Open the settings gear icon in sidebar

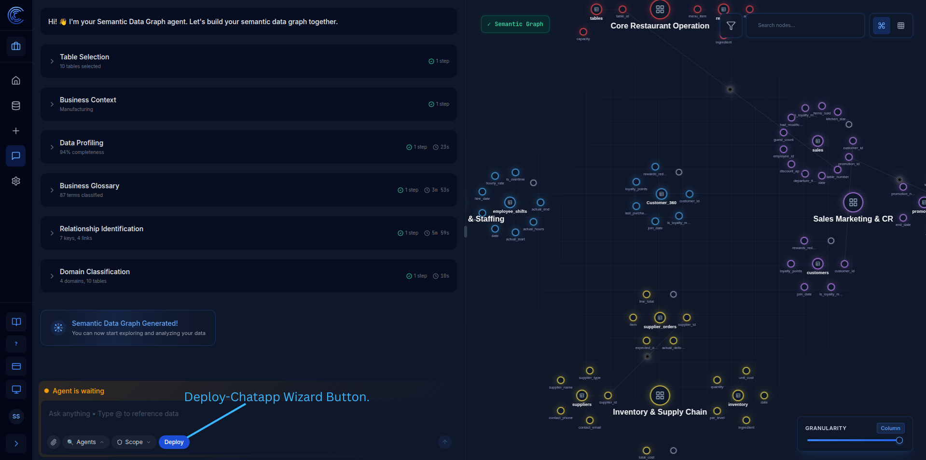(x=16, y=181)
